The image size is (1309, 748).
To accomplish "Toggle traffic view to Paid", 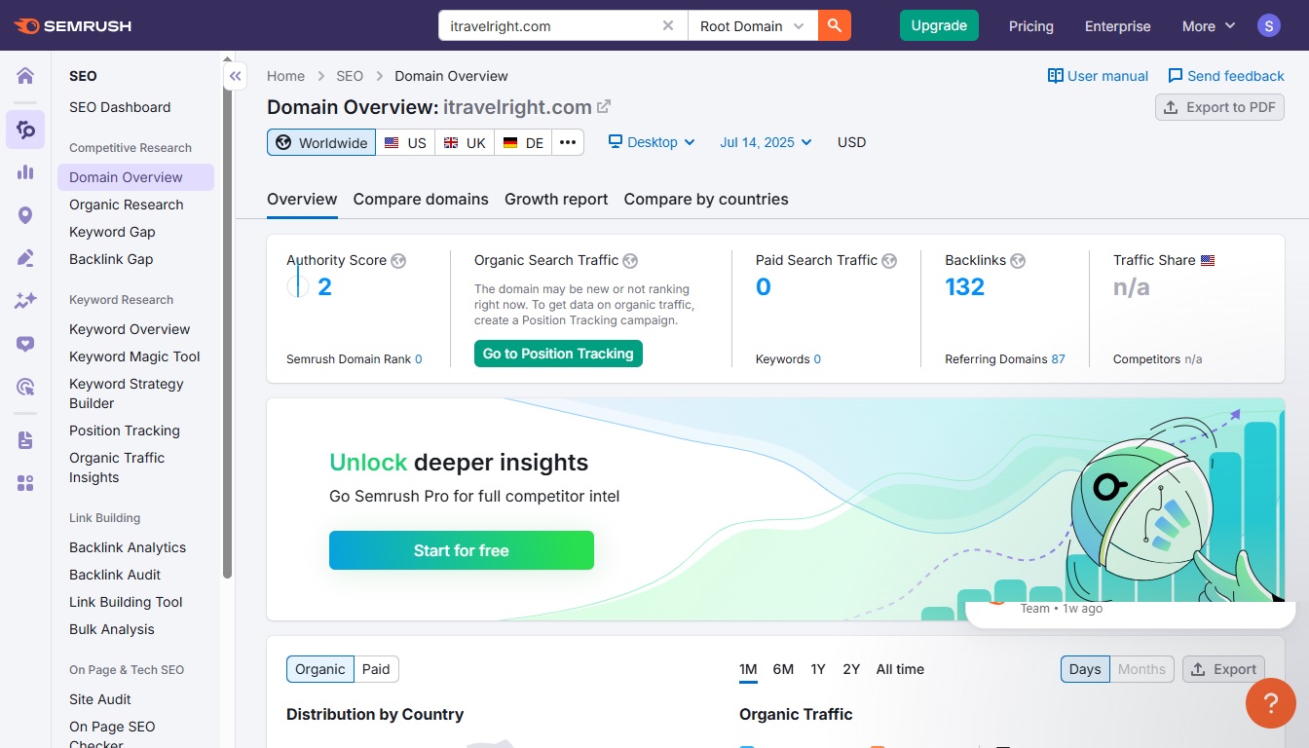I will coord(376,669).
